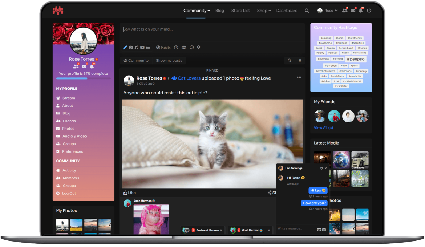Open notifications bell in top header
Image resolution: width=425 pixels, height=247 pixels.
(361, 11)
